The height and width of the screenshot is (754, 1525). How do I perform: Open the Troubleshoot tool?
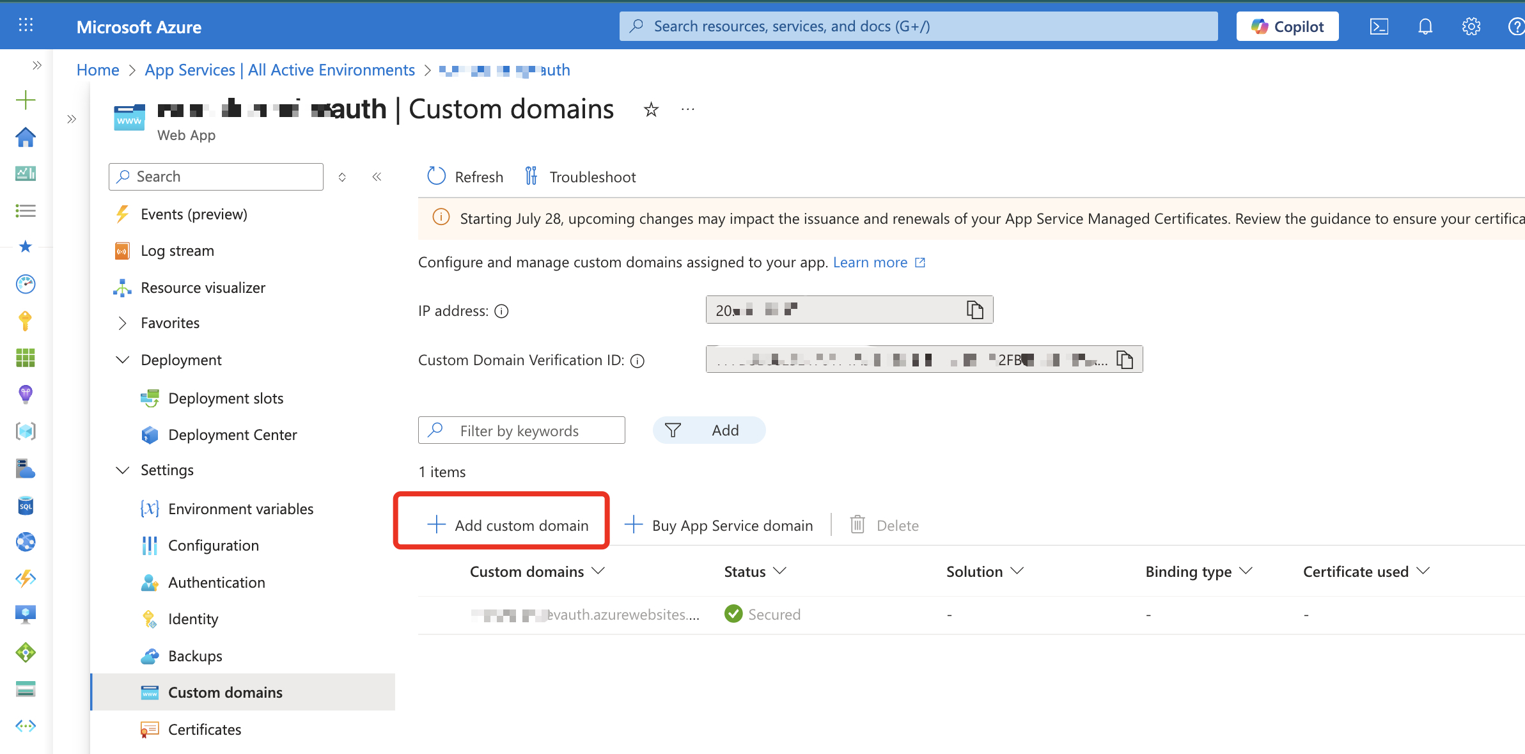point(581,177)
